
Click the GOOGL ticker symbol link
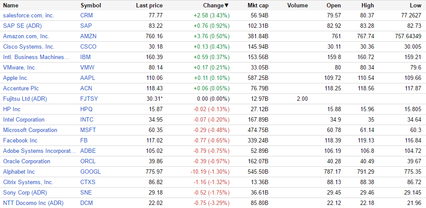(x=90, y=172)
